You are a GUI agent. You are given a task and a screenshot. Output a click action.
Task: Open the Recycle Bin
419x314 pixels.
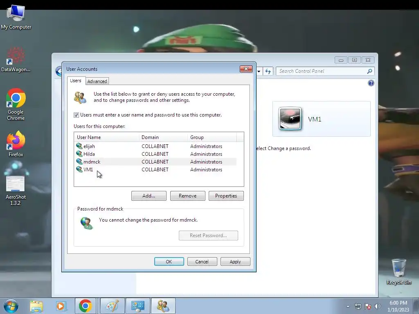click(x=399, y=272)
